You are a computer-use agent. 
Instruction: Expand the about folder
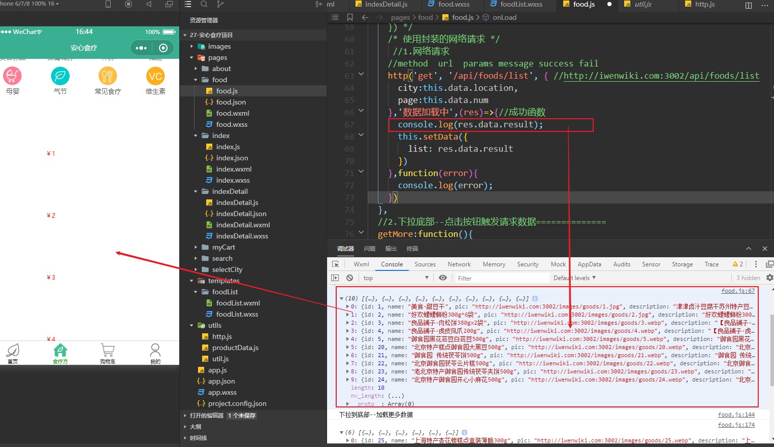[x=196, y=68]
